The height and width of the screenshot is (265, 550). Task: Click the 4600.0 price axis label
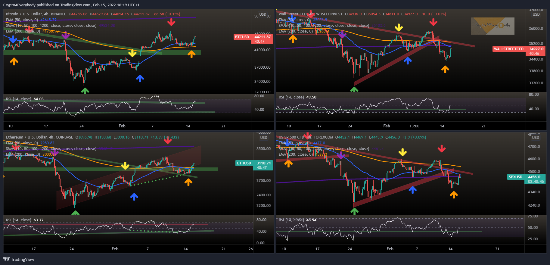coord(534,159)
